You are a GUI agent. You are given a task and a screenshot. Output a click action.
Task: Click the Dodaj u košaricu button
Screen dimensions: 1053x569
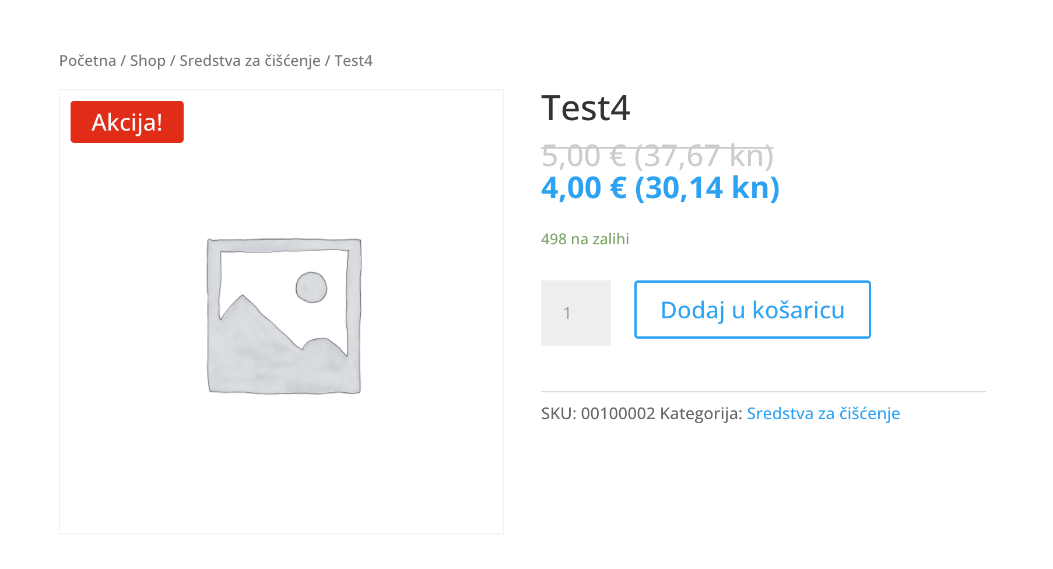(752, 310)
